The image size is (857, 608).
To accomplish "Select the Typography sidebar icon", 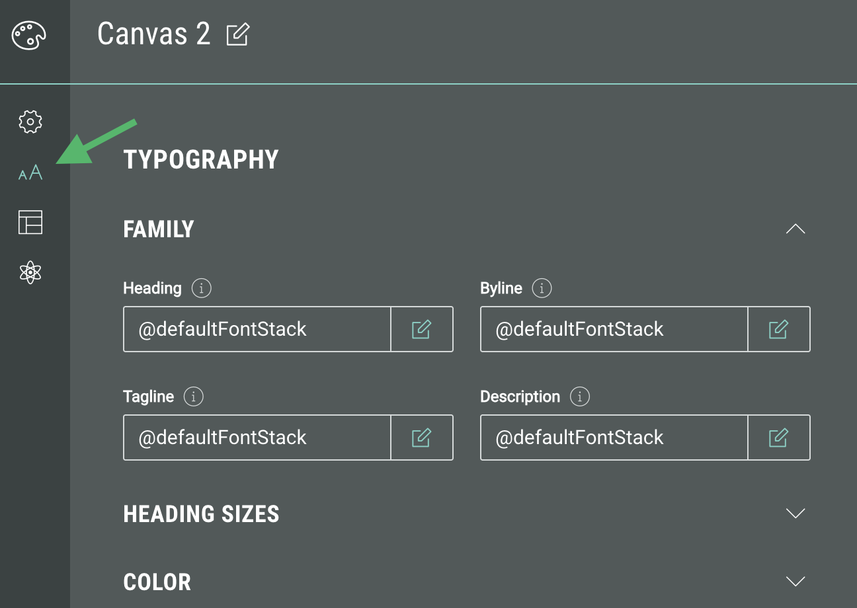I will click(30, 173).
